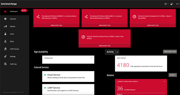Click the Roles icon in the sidebar
The height and width of the screenshot is (95, 180).
[5, 41]
